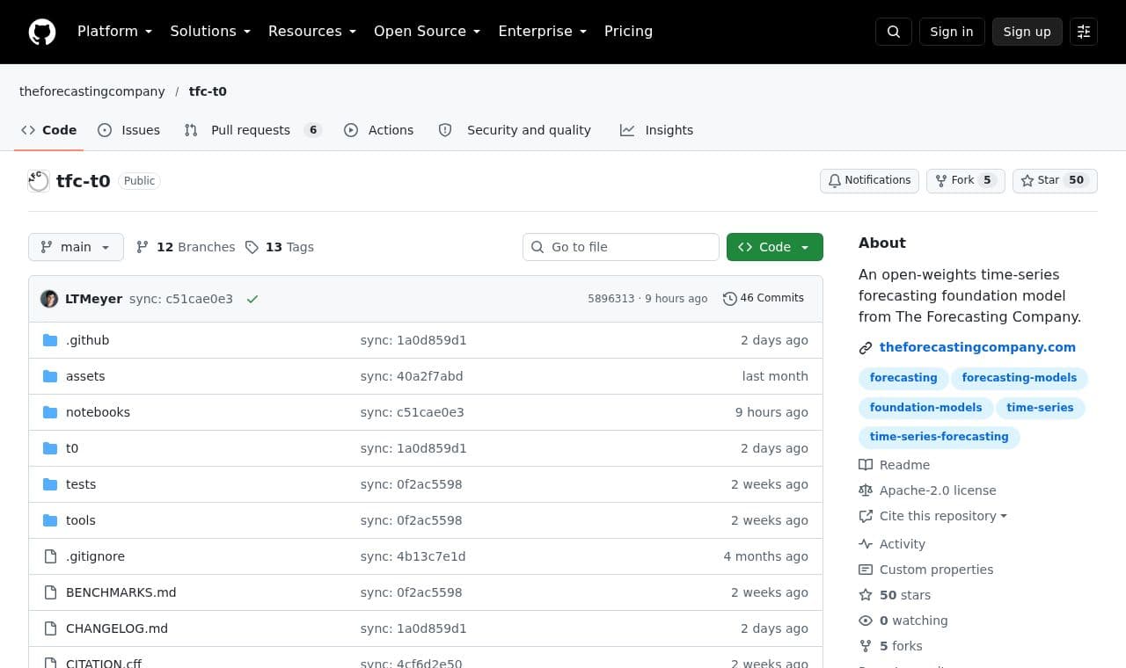This screenshot has height=668, width=1126.
Task: Open the .github folder icon
Action: pyautogui.click(x=50, y=340)
